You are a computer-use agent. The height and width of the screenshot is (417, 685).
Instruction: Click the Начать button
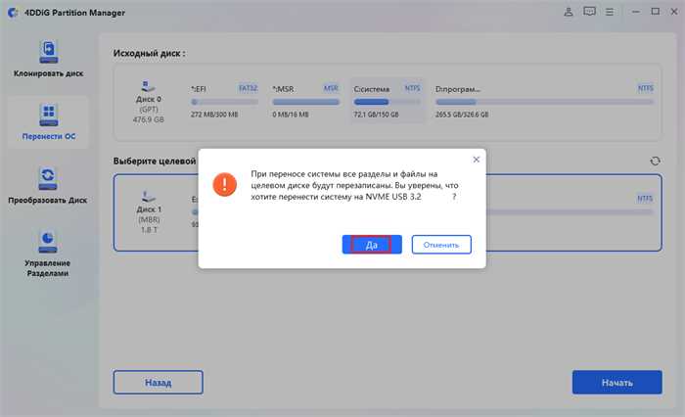point(616,383)
